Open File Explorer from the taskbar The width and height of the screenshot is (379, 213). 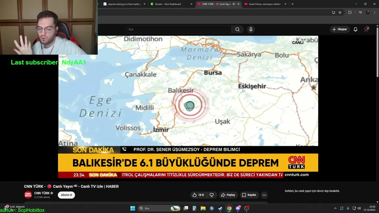[203, 208]
